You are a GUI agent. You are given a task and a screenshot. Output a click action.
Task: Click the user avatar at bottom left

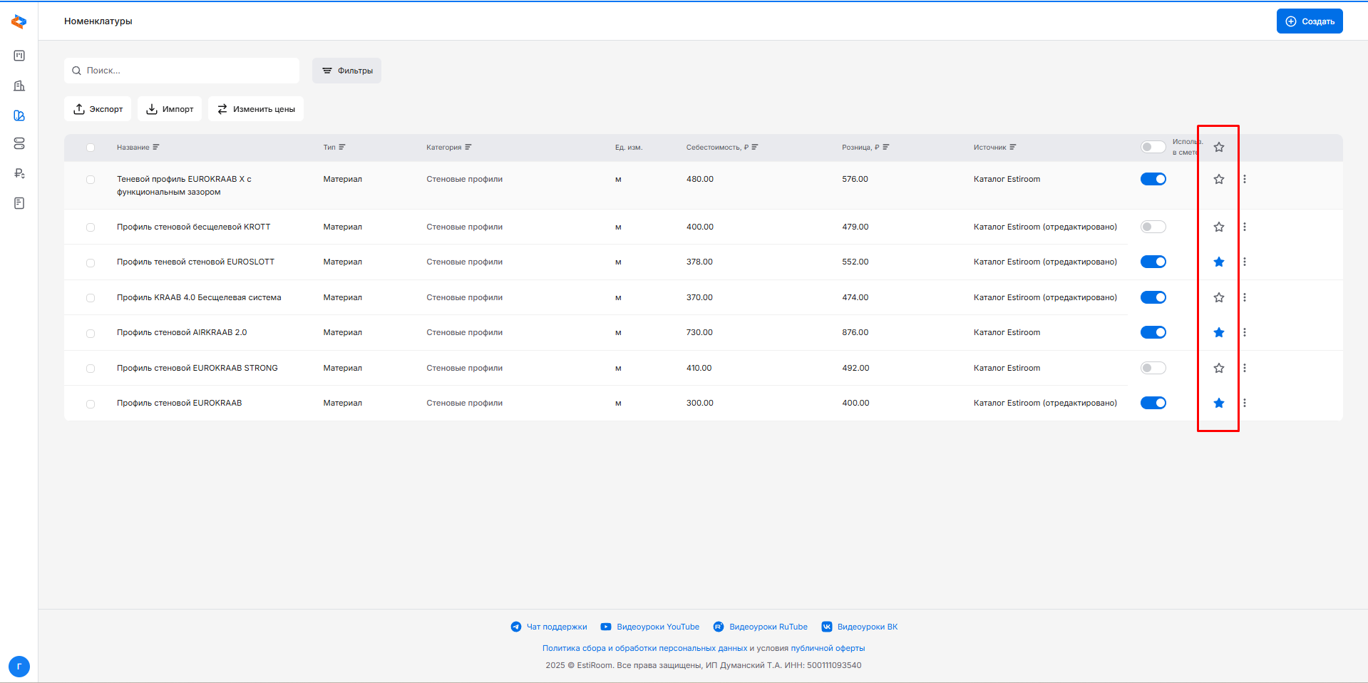pyautogui.click(x=19, y=667)
